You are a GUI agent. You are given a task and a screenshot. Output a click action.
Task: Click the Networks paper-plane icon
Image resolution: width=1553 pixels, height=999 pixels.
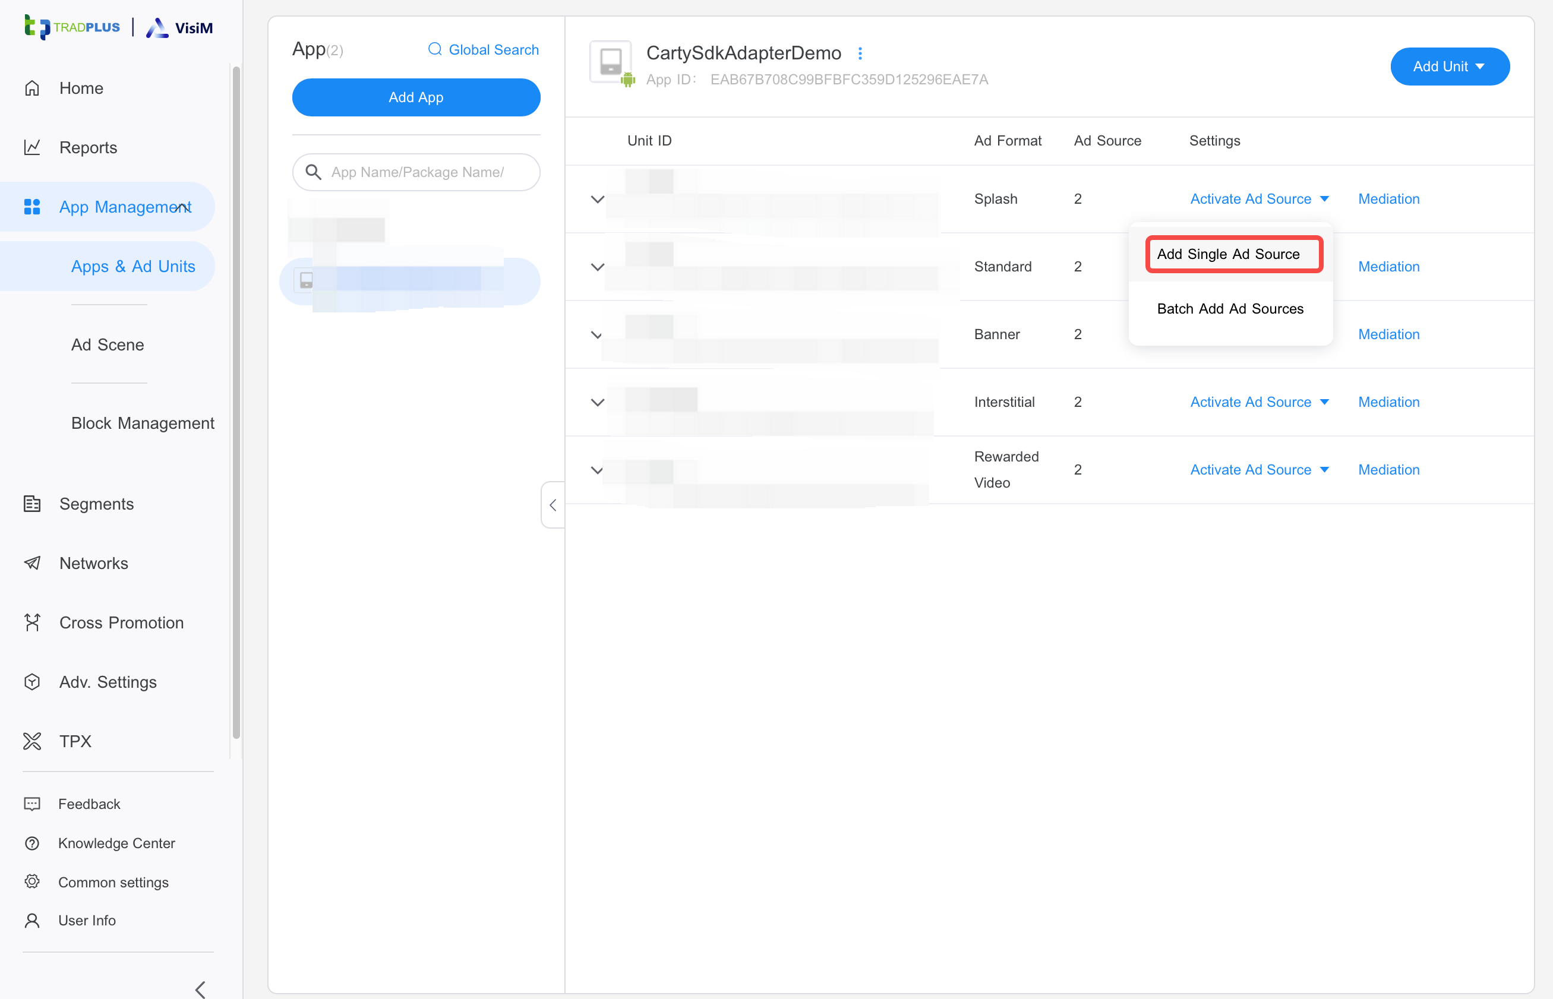pos(32,563)
